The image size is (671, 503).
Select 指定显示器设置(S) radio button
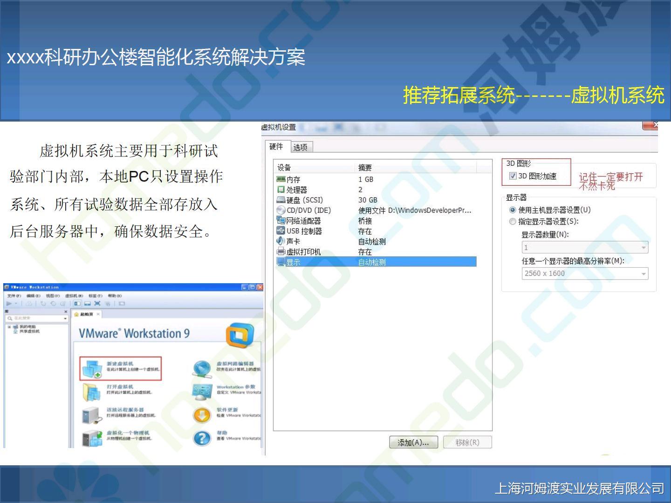[513, 222]
